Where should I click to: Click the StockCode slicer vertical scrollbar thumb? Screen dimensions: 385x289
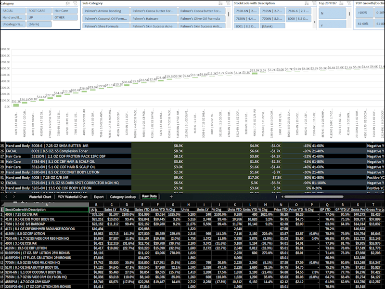tap(315, 22)
